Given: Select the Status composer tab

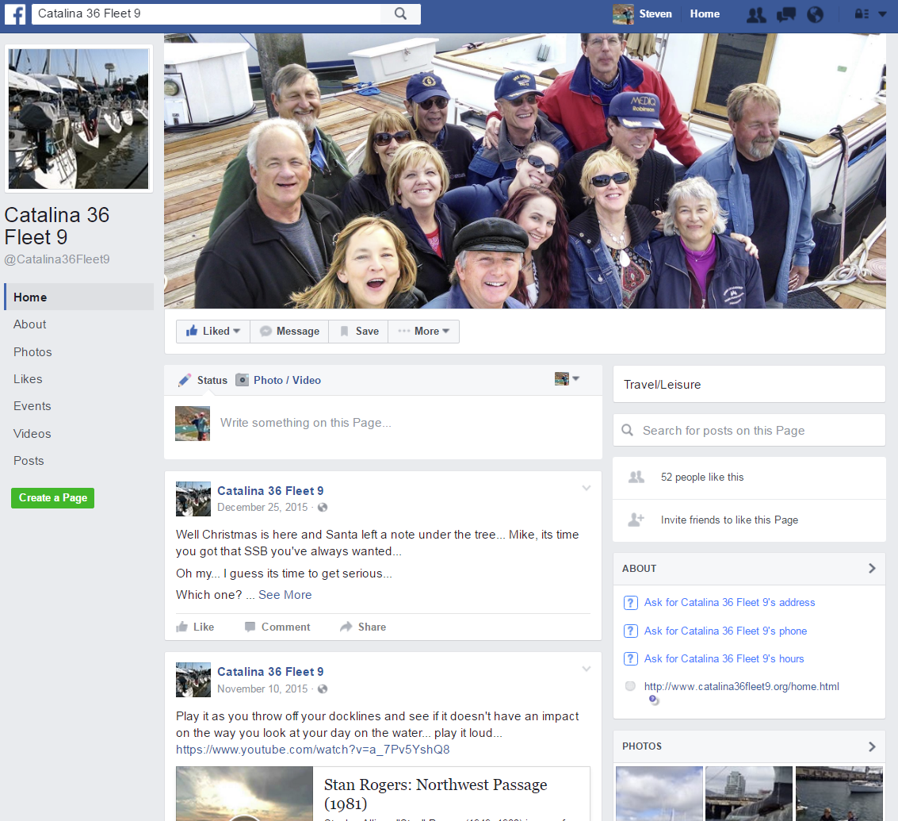Looking at the screenshot, I should tap(203, 380).
